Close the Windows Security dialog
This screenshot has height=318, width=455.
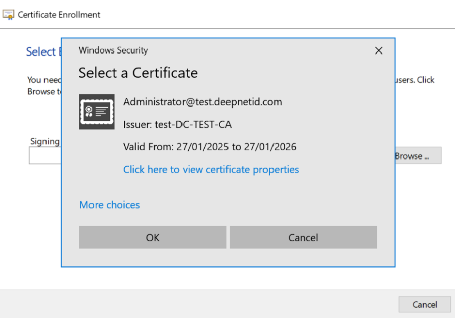(378, 50)
